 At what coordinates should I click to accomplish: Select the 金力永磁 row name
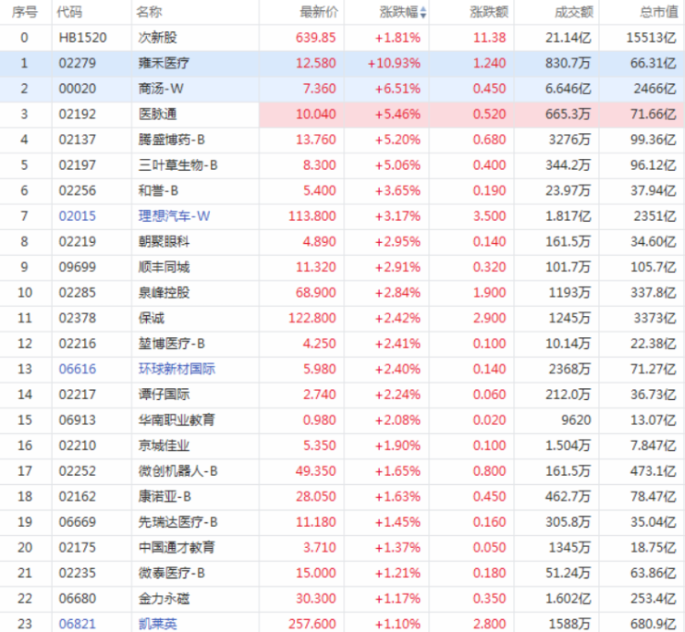tap(163, 598)
